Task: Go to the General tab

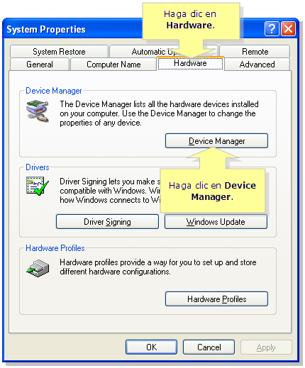Action: [x=40, y=65]
